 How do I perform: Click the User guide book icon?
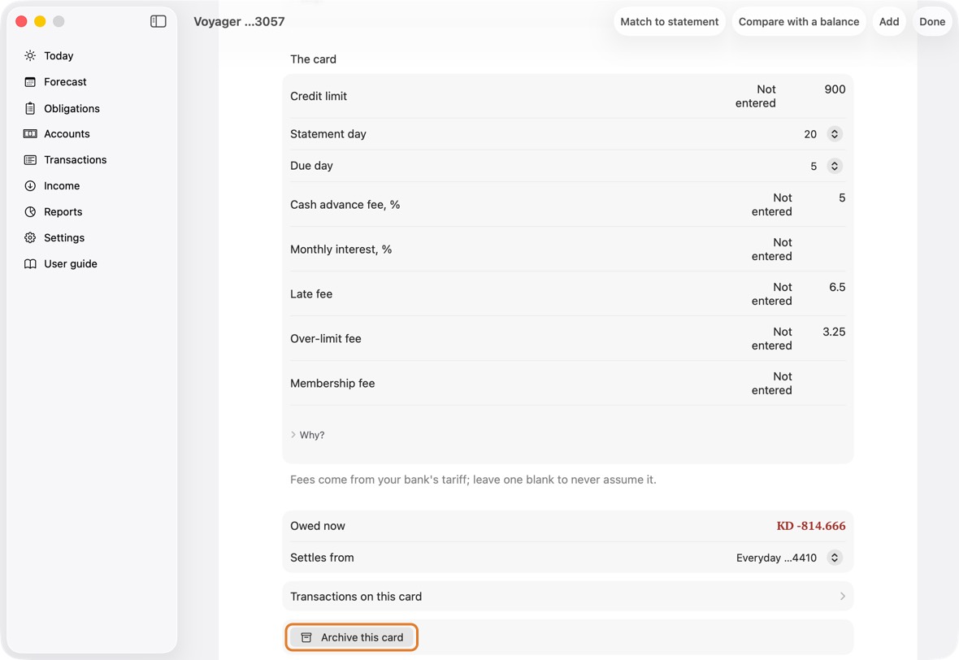(x=30, y=263)
